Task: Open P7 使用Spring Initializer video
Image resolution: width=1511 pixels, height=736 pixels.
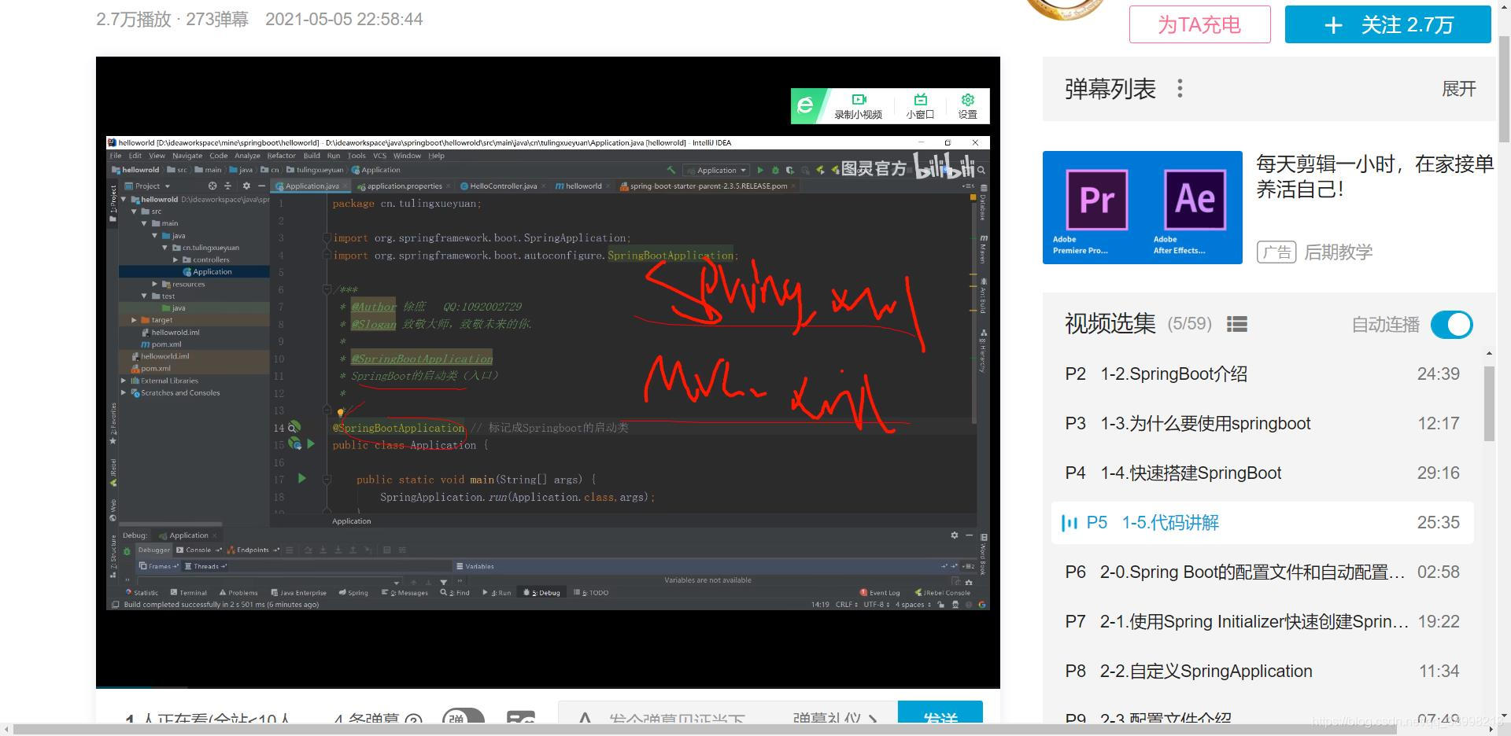Action: coord(1262,622)
